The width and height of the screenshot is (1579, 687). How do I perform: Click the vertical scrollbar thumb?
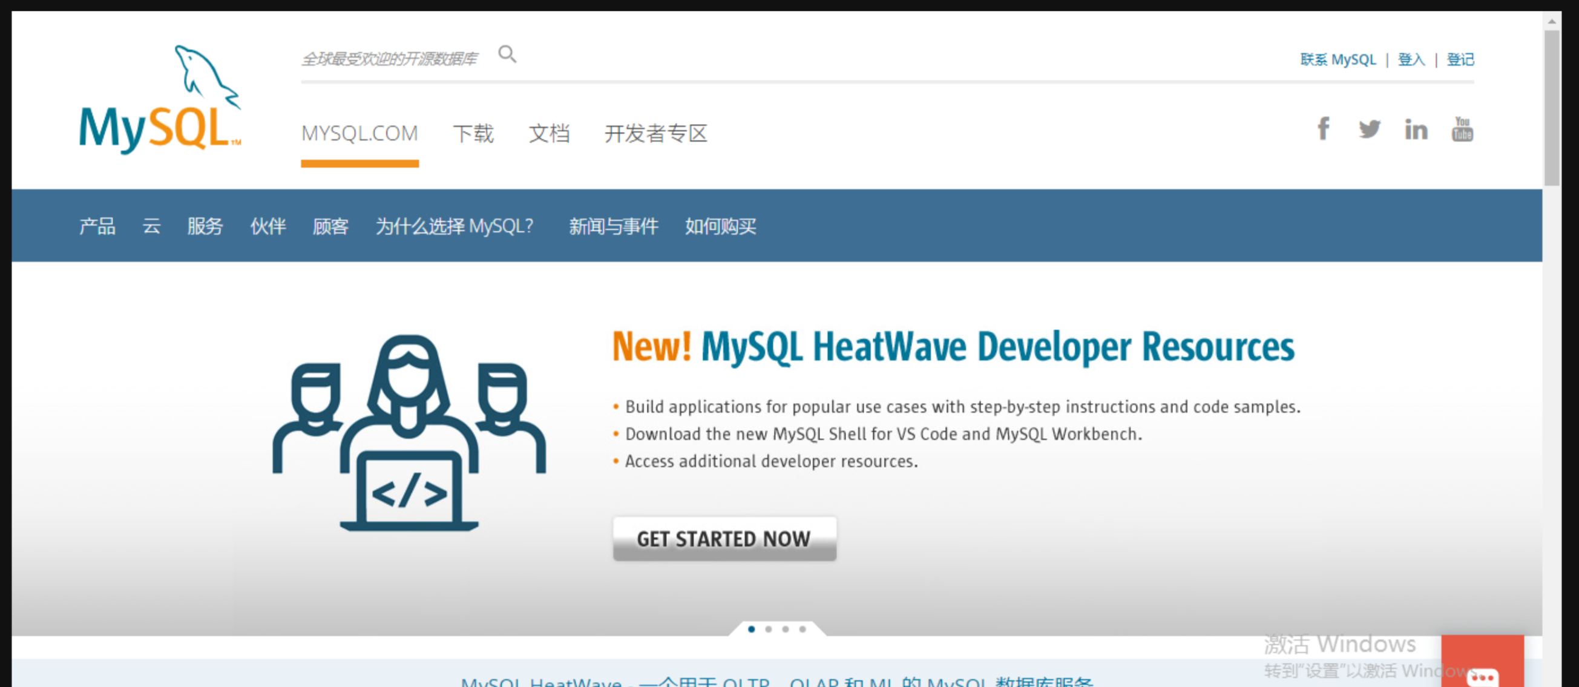(1551, 108)
